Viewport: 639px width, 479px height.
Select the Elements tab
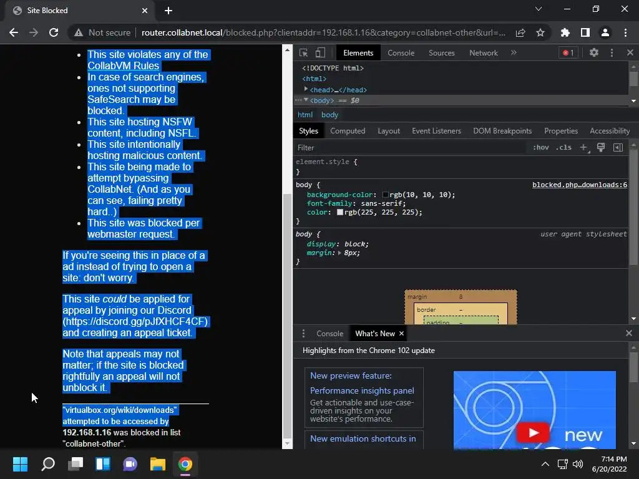358,53
